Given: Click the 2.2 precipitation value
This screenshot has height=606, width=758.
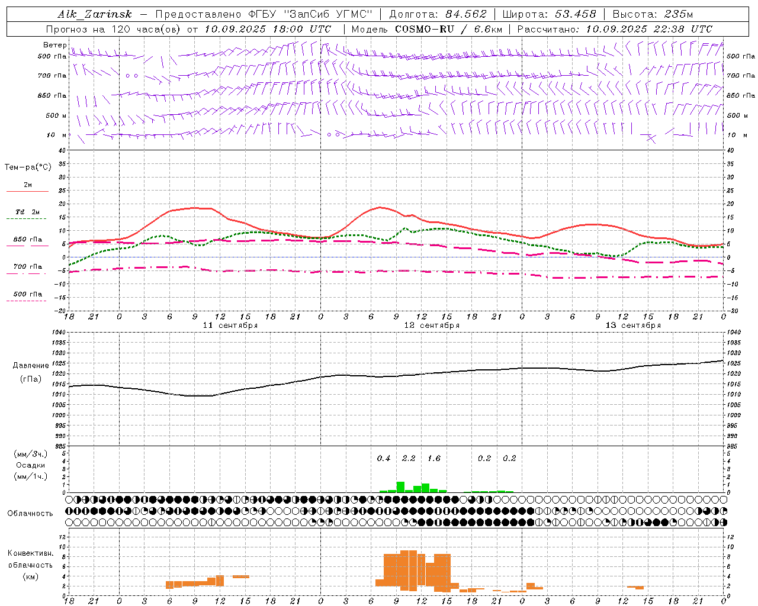Looking at the screenshot, I should [x=409, y=458].
